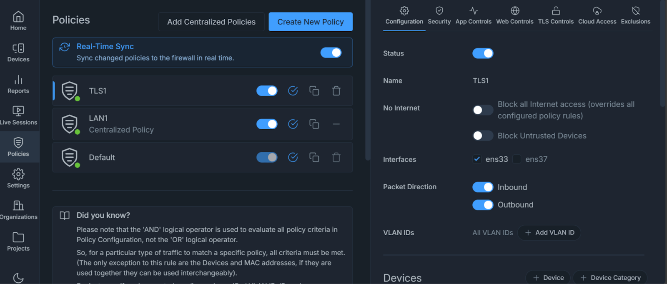
Task: Click Add Centralized Policies button
Action: 211,22
